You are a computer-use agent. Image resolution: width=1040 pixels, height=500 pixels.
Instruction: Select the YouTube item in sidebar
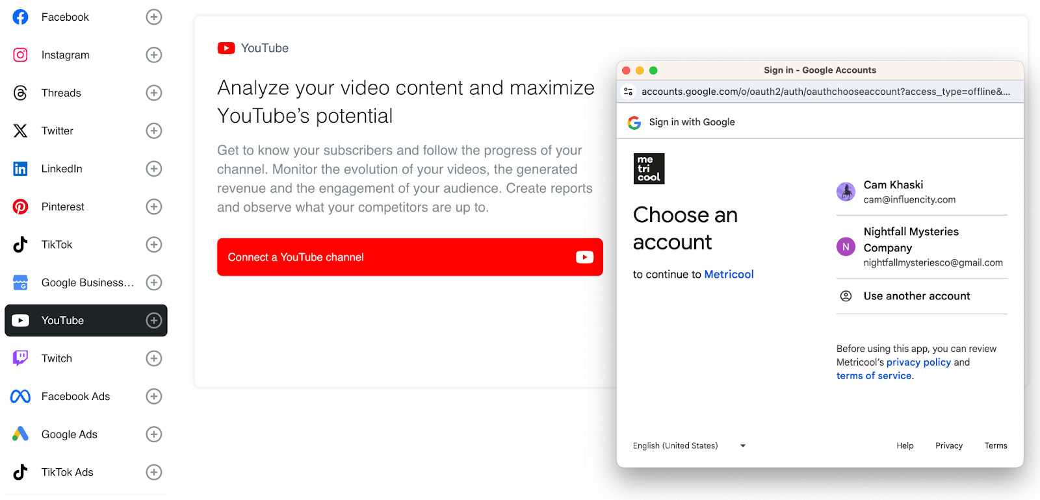point(86,320)
